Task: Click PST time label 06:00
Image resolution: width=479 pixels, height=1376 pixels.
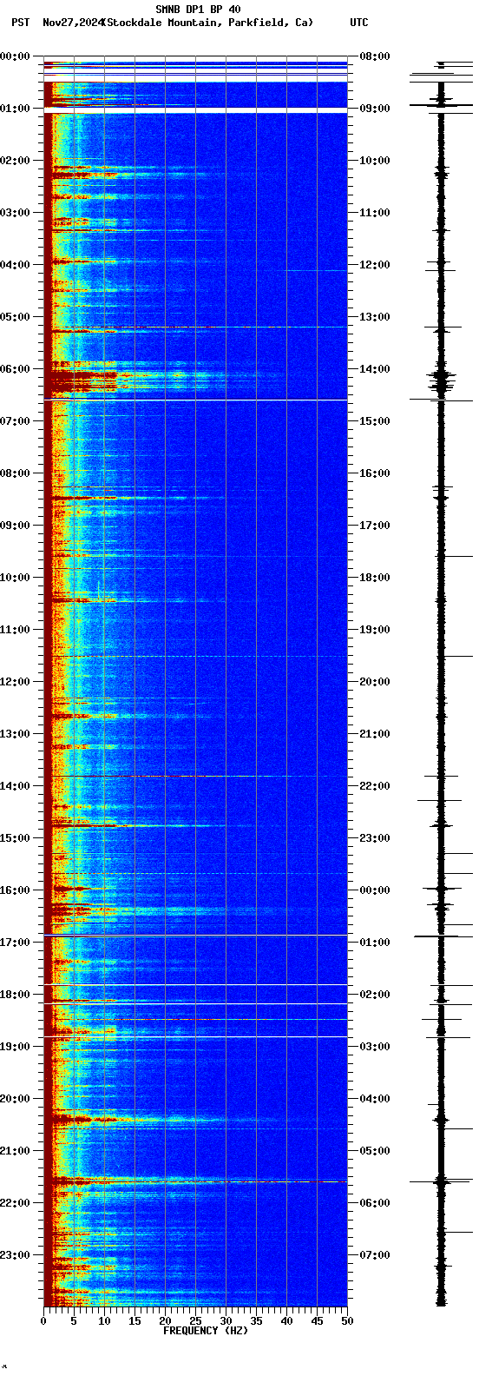Action: pyautogui.click(x=15, y=368)
